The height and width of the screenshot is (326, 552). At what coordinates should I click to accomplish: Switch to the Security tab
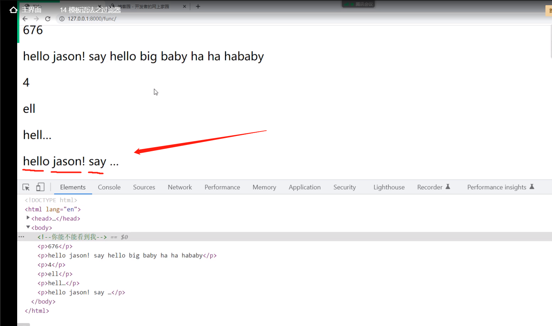[x=344, y=187]
